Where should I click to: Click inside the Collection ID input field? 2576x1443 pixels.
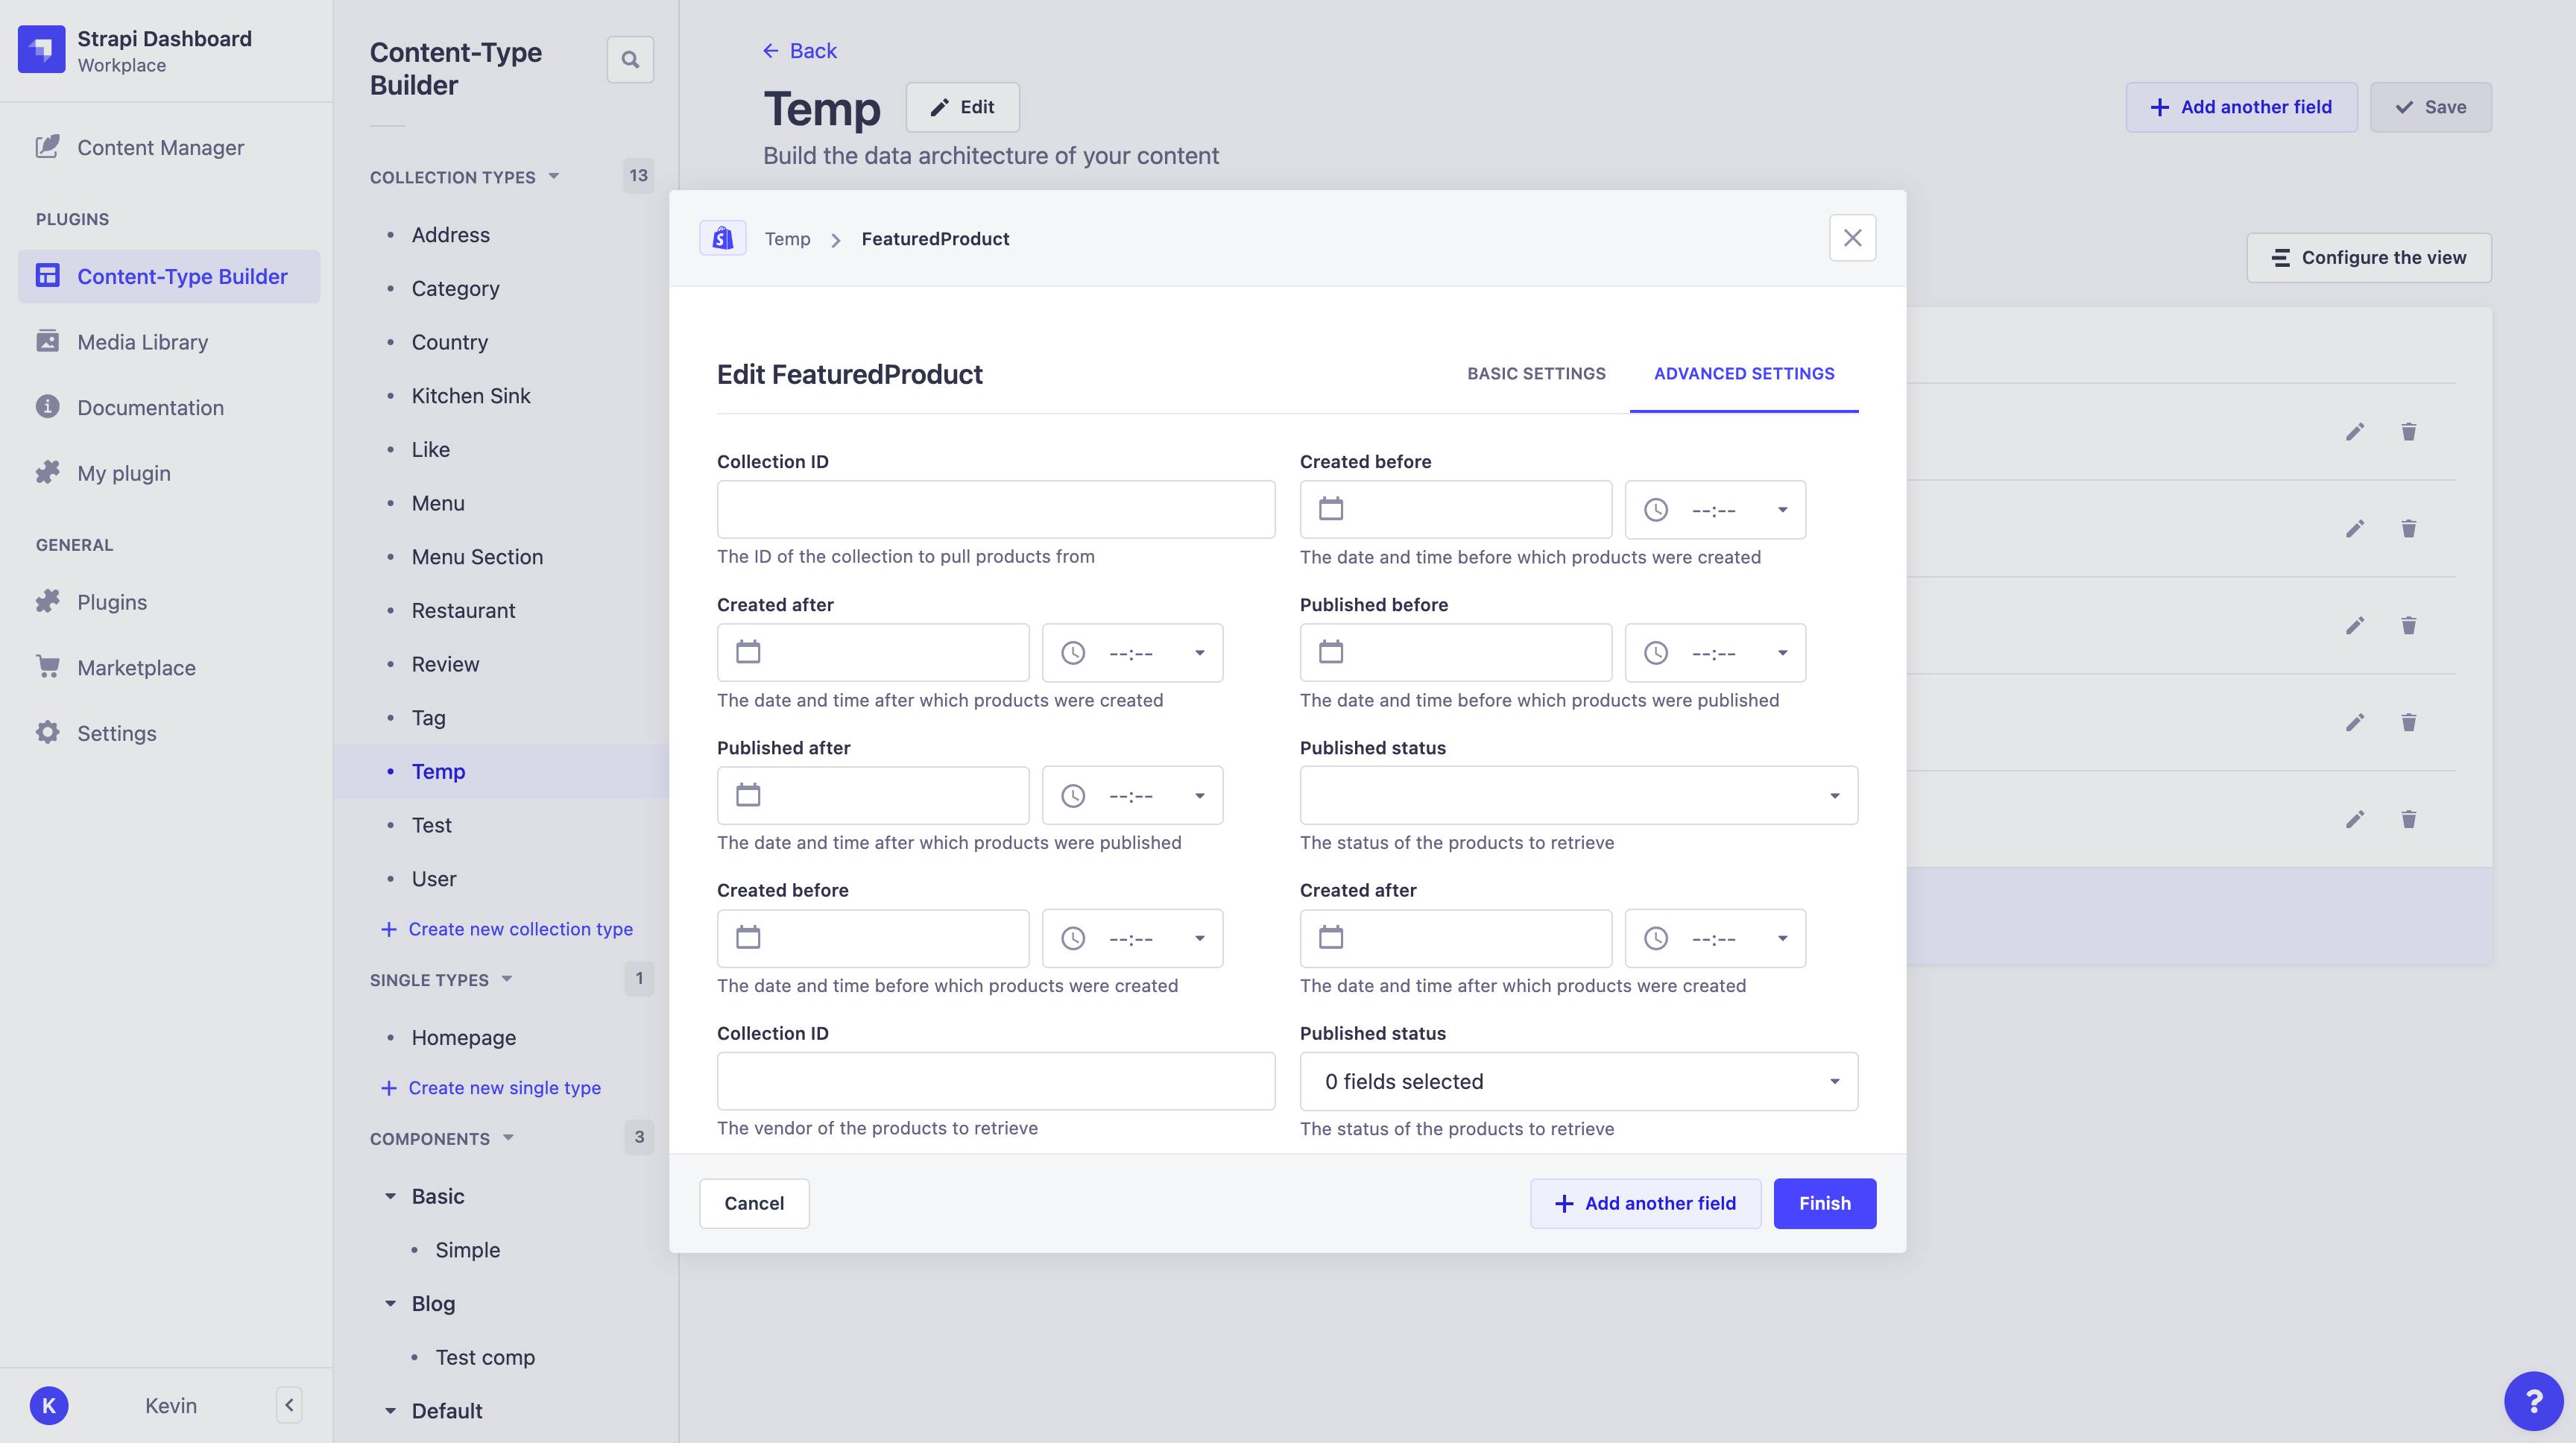coord(995,509)
